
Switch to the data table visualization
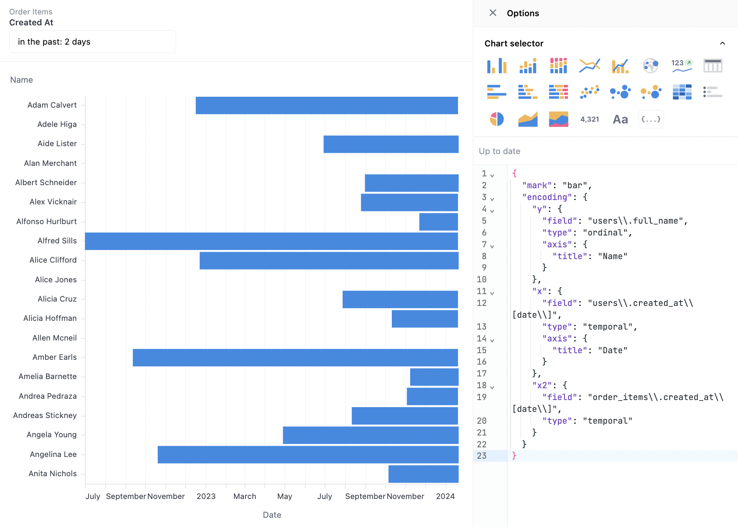(713, 66)
